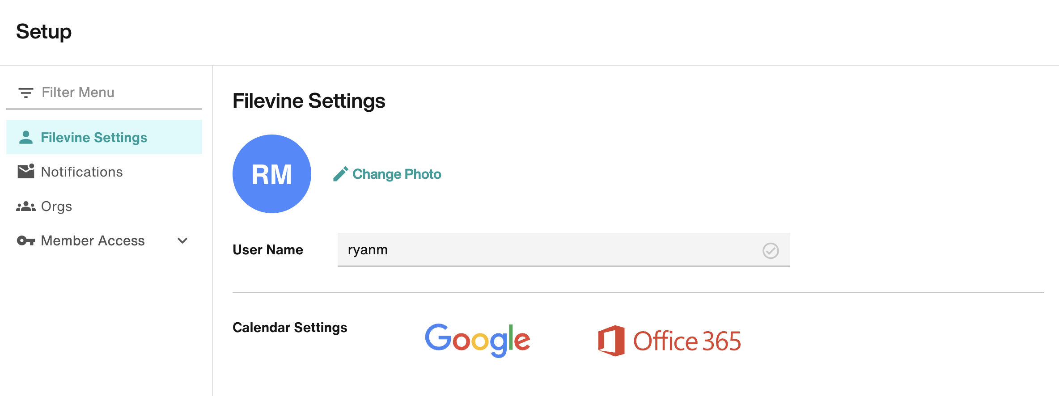Select the person icon next to Filevine Settings
The image size is (1059, 396).
tap(25, 137)
